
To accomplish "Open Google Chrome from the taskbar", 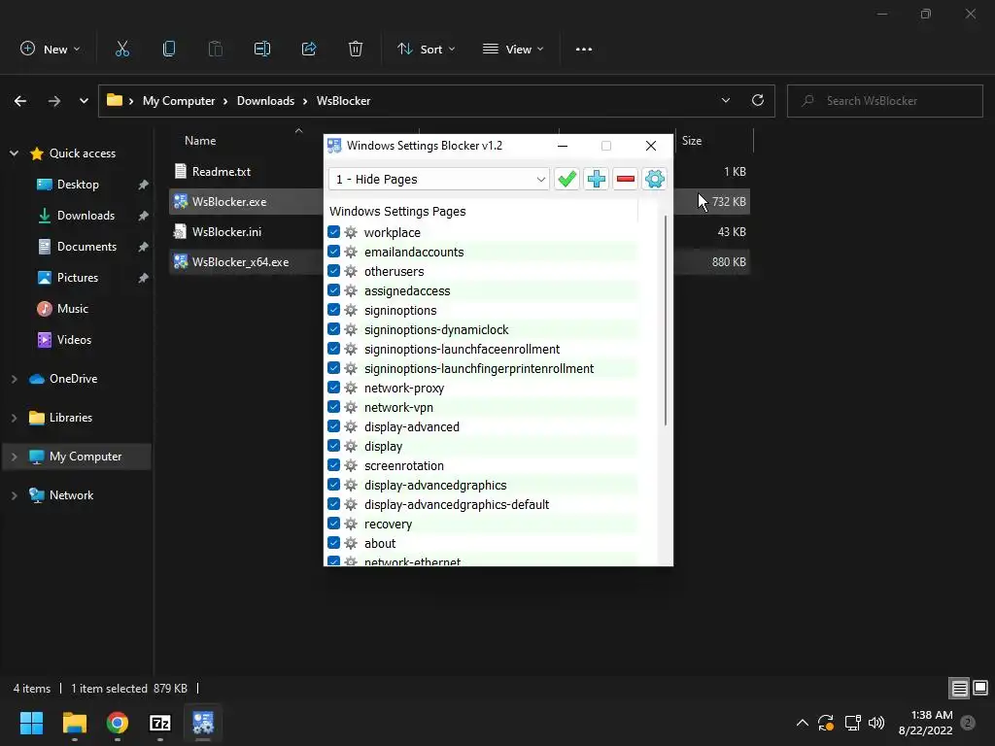I will point(118,723).
